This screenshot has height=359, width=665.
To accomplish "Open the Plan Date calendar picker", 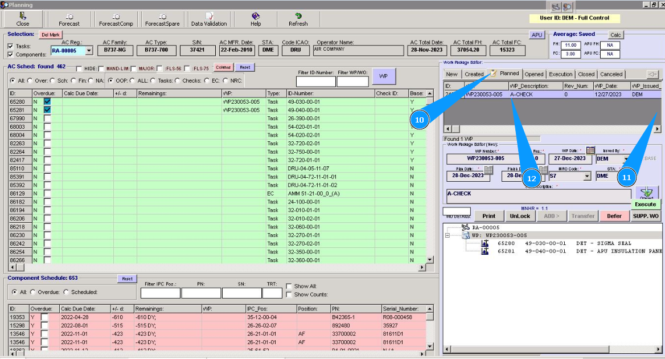I will pos(489,170).
